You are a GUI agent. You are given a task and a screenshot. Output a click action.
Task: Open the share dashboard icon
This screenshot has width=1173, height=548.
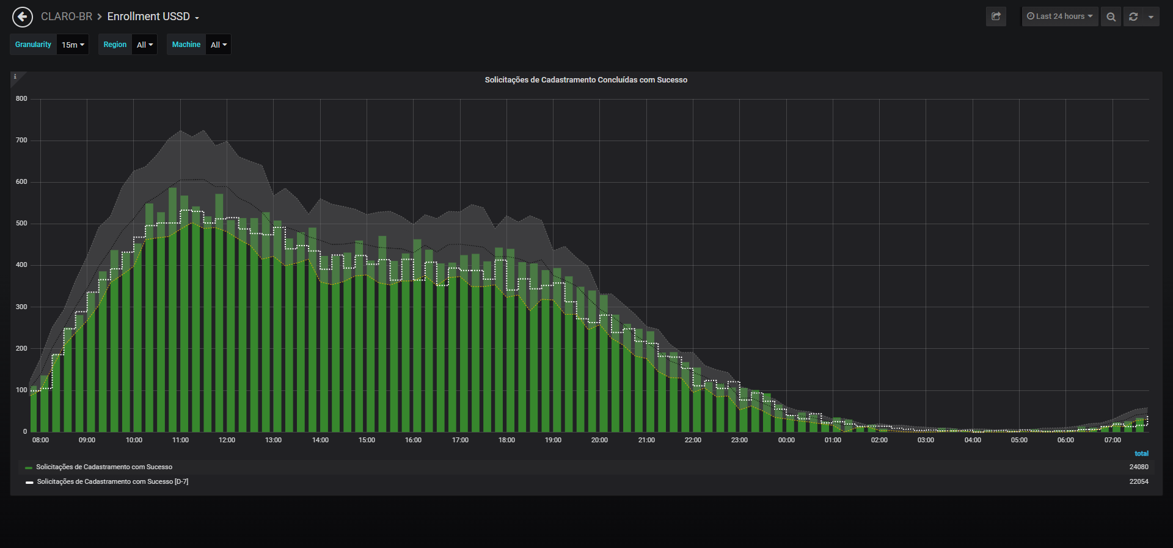[x=996, y=16]
